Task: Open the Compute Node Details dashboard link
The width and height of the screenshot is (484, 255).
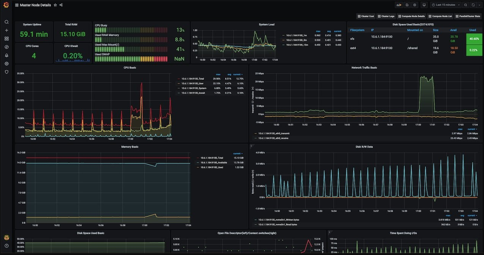Action: point(411,16)
